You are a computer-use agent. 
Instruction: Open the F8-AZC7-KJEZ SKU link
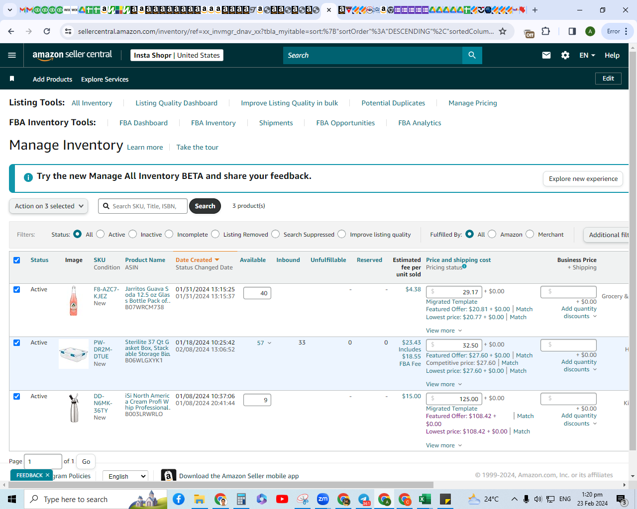click(106, 293)
